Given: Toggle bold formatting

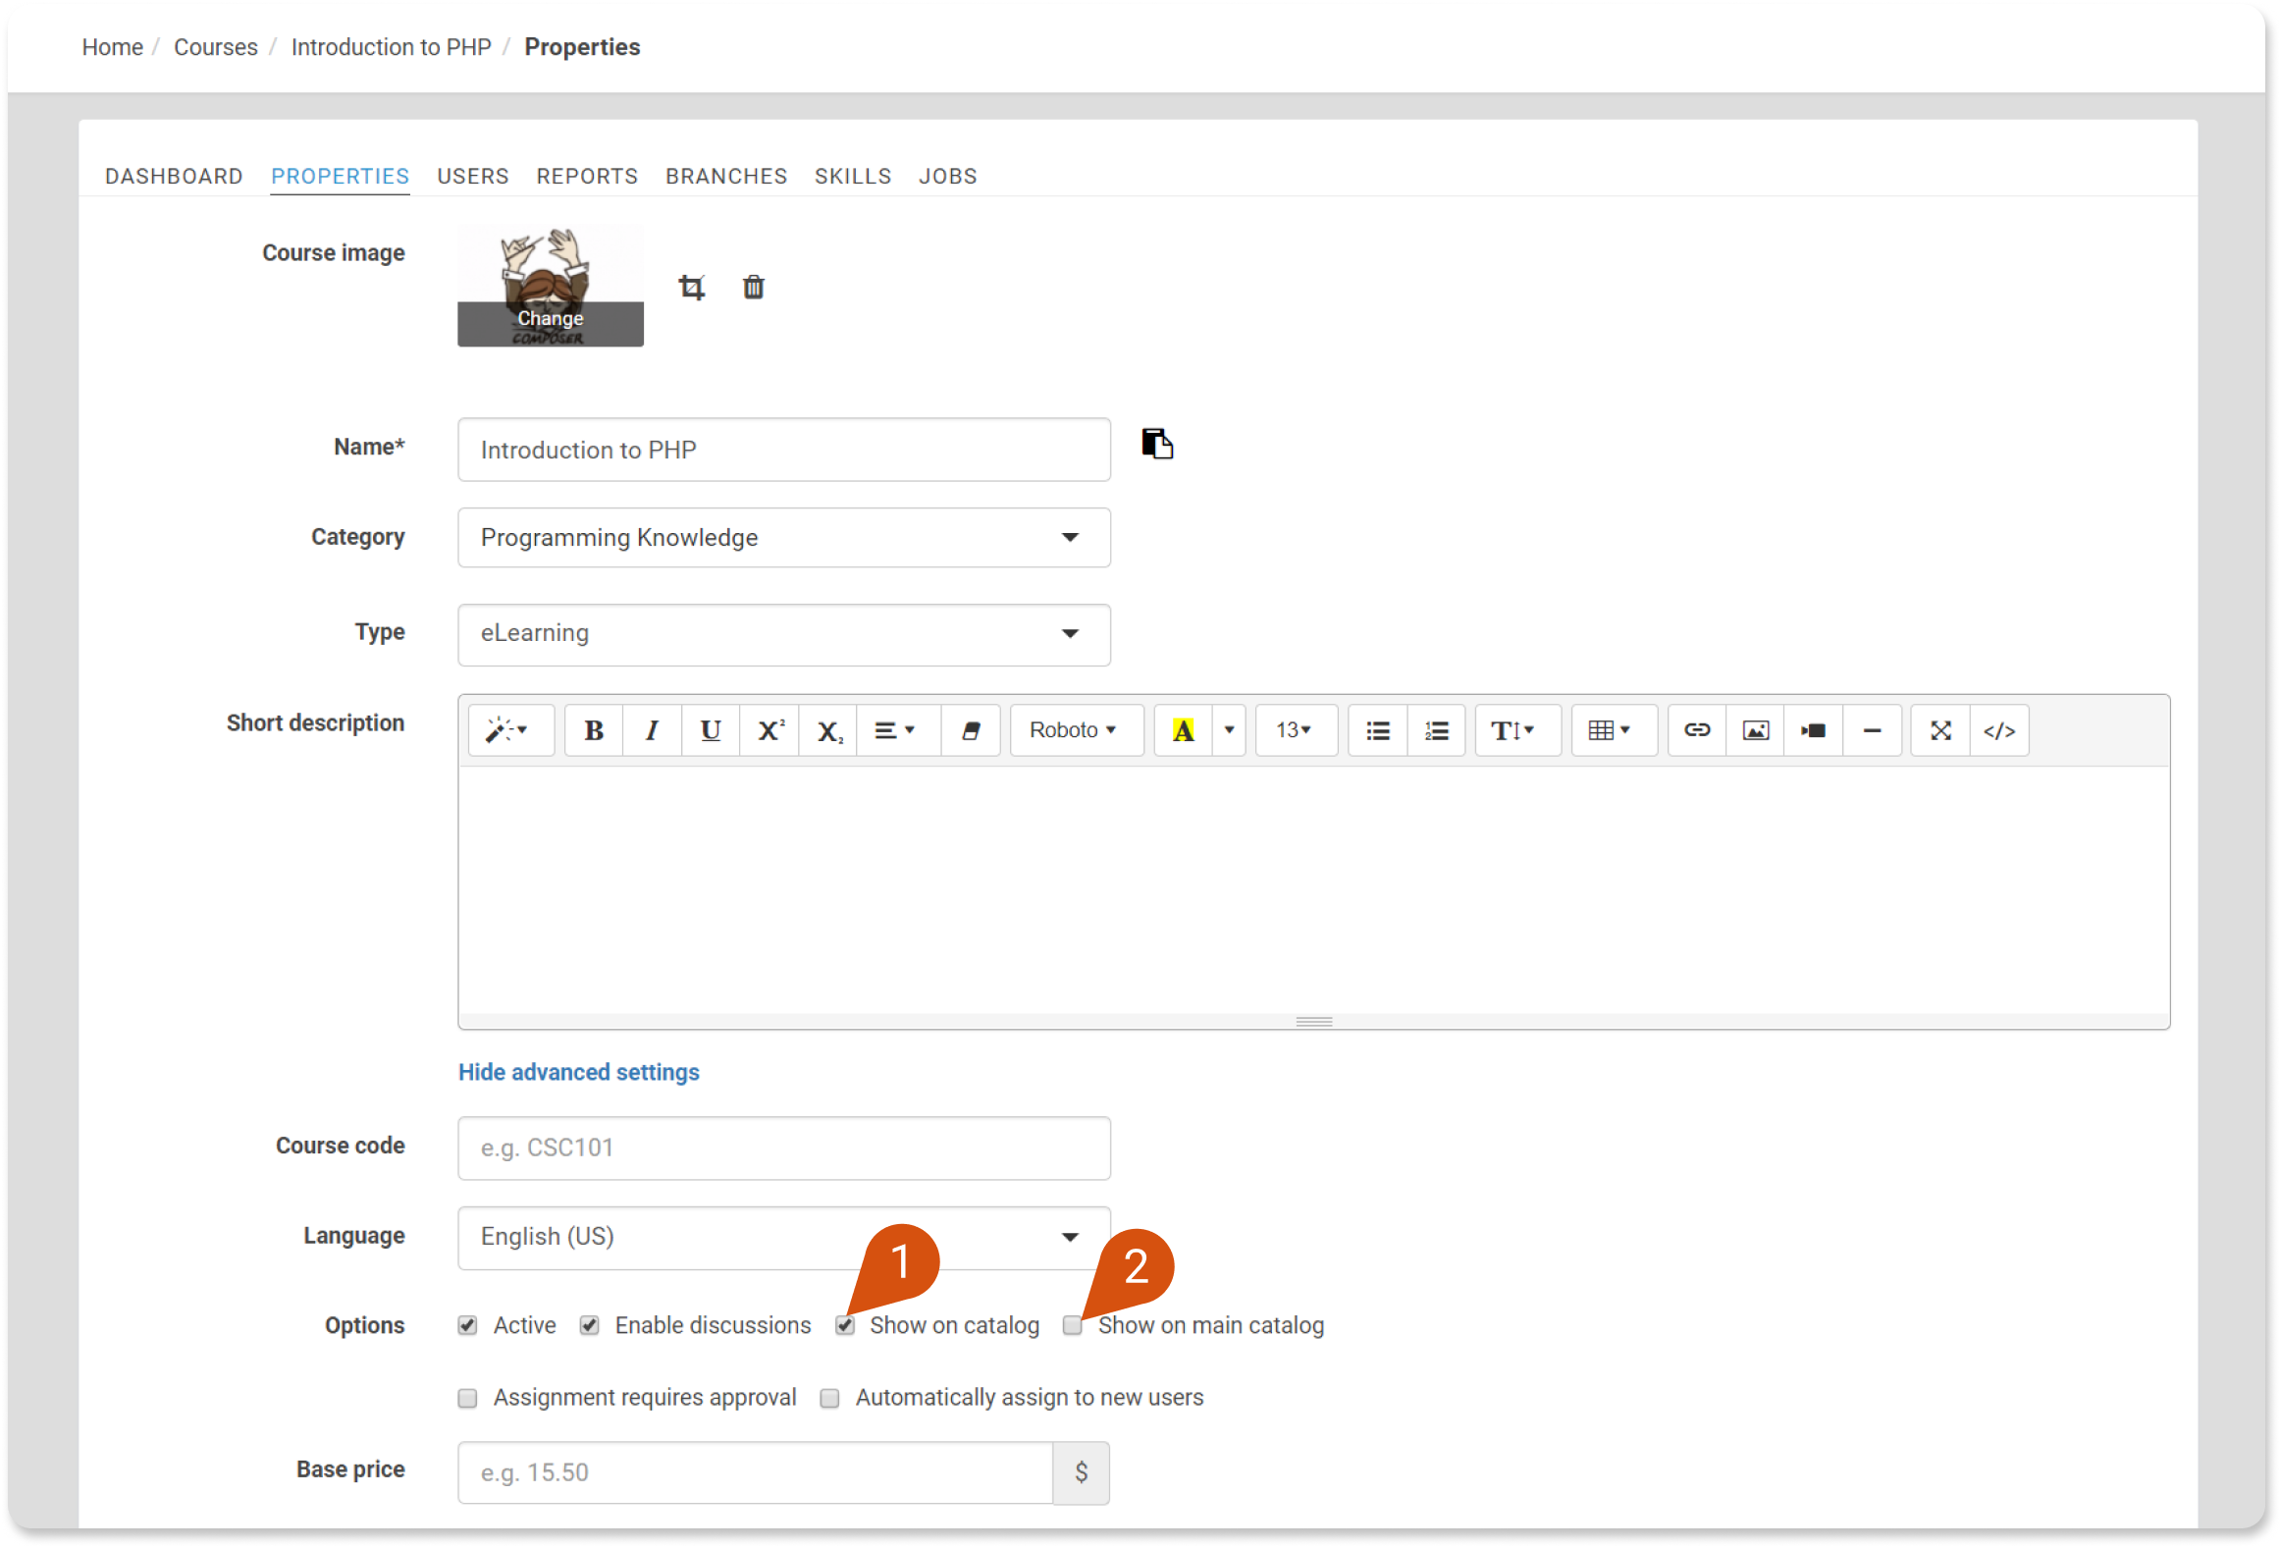Looking at the screenshot, I should pos(594,730).
